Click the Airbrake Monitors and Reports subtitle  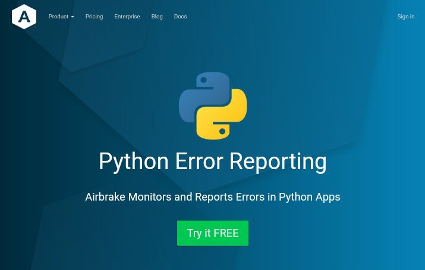(213, 197)
